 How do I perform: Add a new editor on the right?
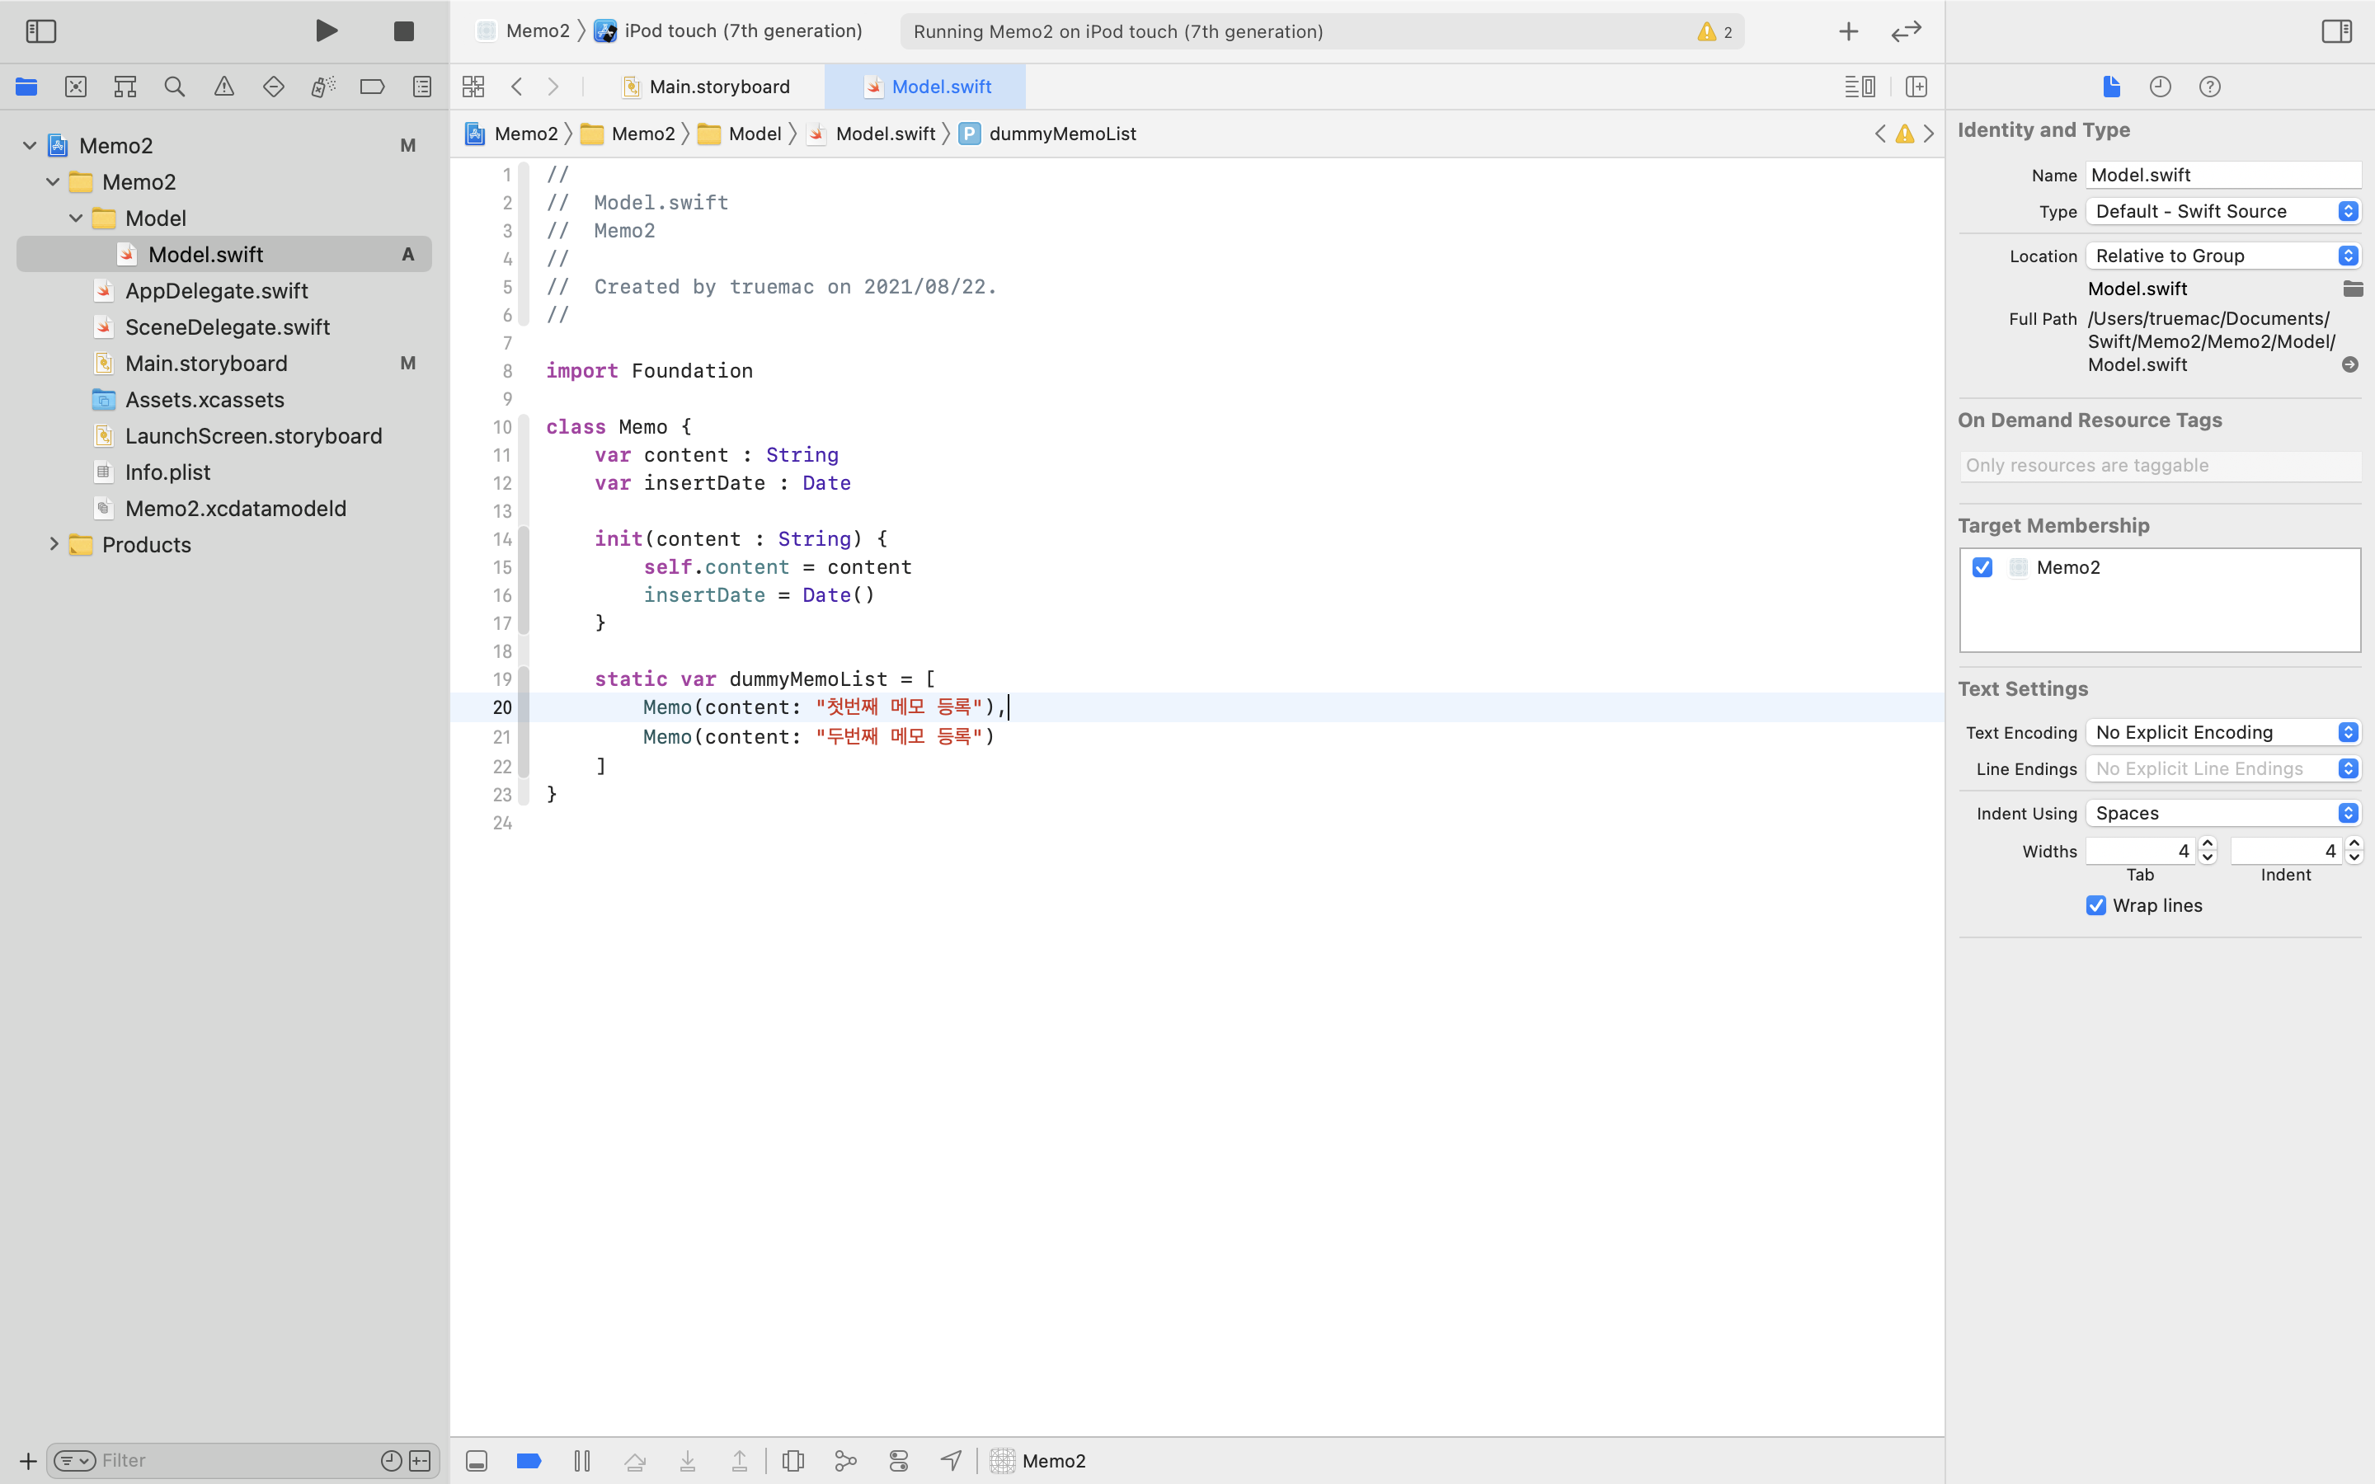pos(1916,87)
